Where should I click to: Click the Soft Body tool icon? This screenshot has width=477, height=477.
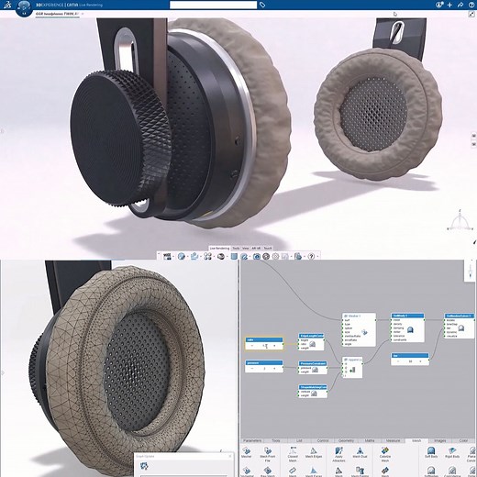tap(431, 450)
